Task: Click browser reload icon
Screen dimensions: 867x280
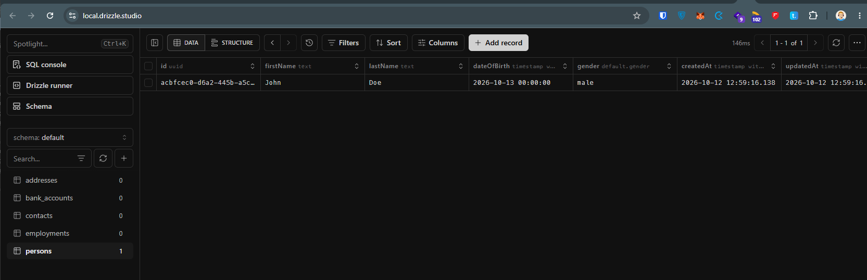Action: point(50,16)
